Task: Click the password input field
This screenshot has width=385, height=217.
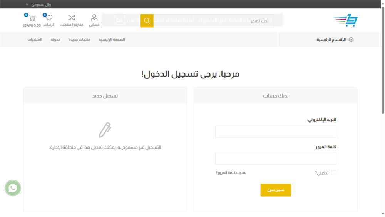Action: click(275, 159)
